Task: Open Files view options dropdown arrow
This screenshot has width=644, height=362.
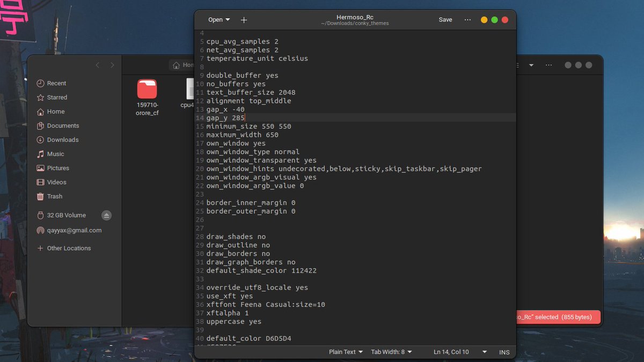Action: pos(531,65)
